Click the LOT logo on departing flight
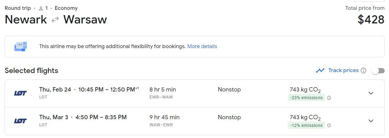The image size is (389, 138). point(20,93)
